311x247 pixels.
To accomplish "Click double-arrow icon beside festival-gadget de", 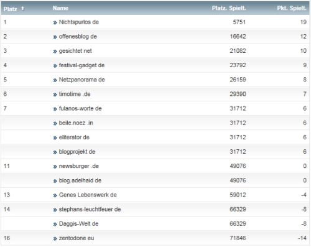I will [55, 66].
